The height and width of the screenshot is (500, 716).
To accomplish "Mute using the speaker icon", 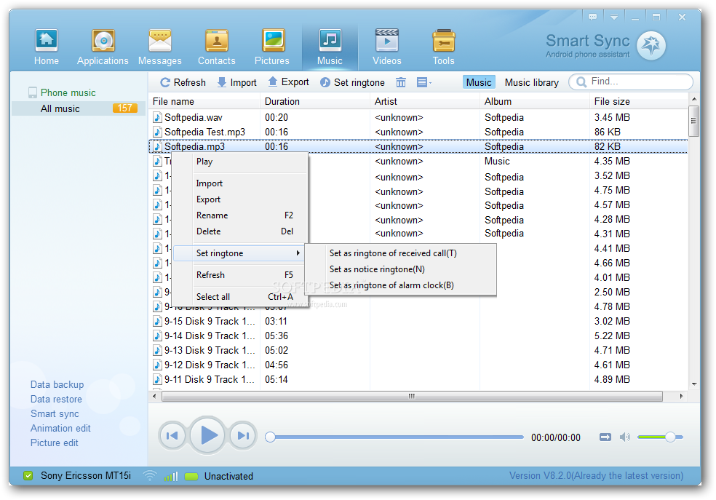I will (x=624, y=437).
